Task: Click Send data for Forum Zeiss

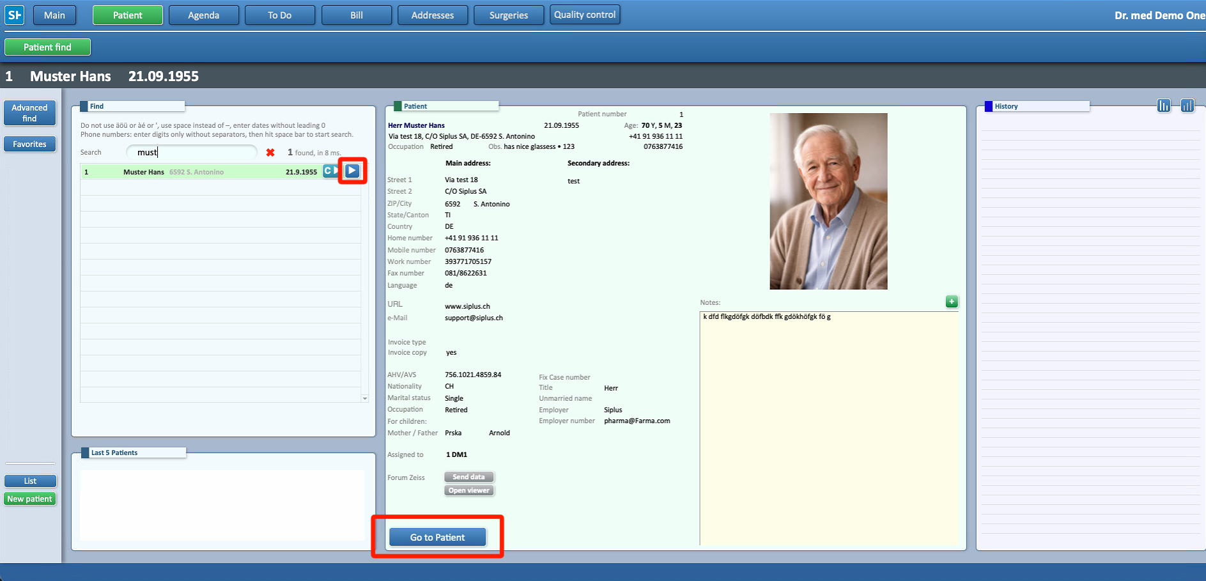Action: tap(468, 477)
